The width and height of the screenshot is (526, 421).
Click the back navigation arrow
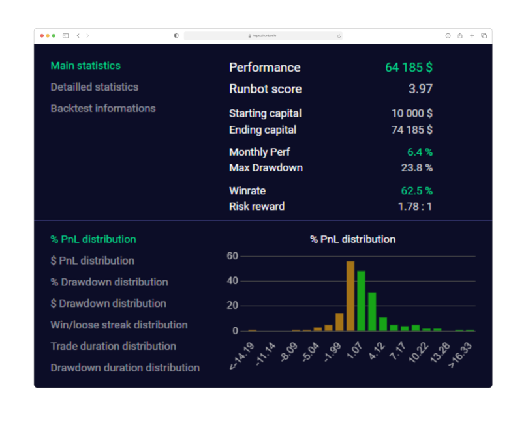pyautogui.click(x=78, y=35)
